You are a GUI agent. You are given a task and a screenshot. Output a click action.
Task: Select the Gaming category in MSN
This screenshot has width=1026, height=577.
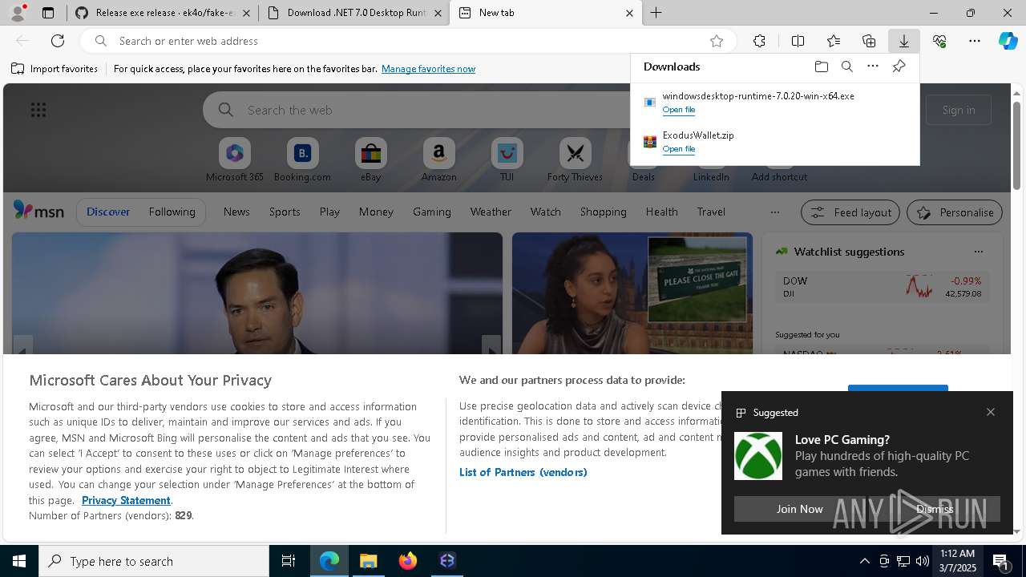click(431, 212)
